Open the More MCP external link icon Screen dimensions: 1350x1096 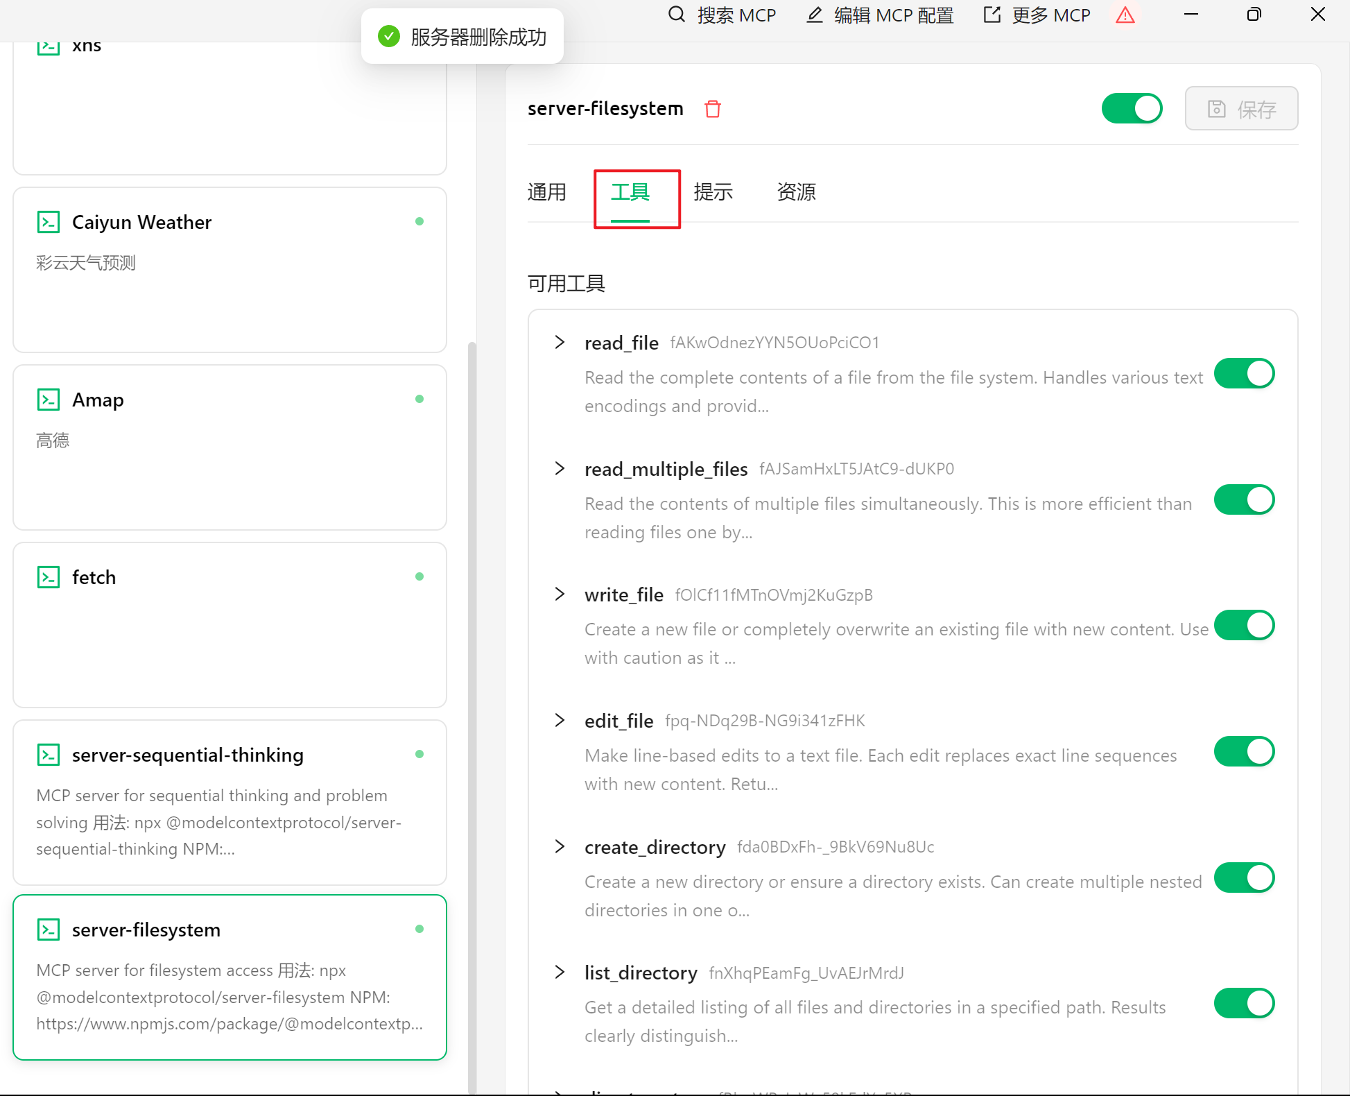(992, 15)
